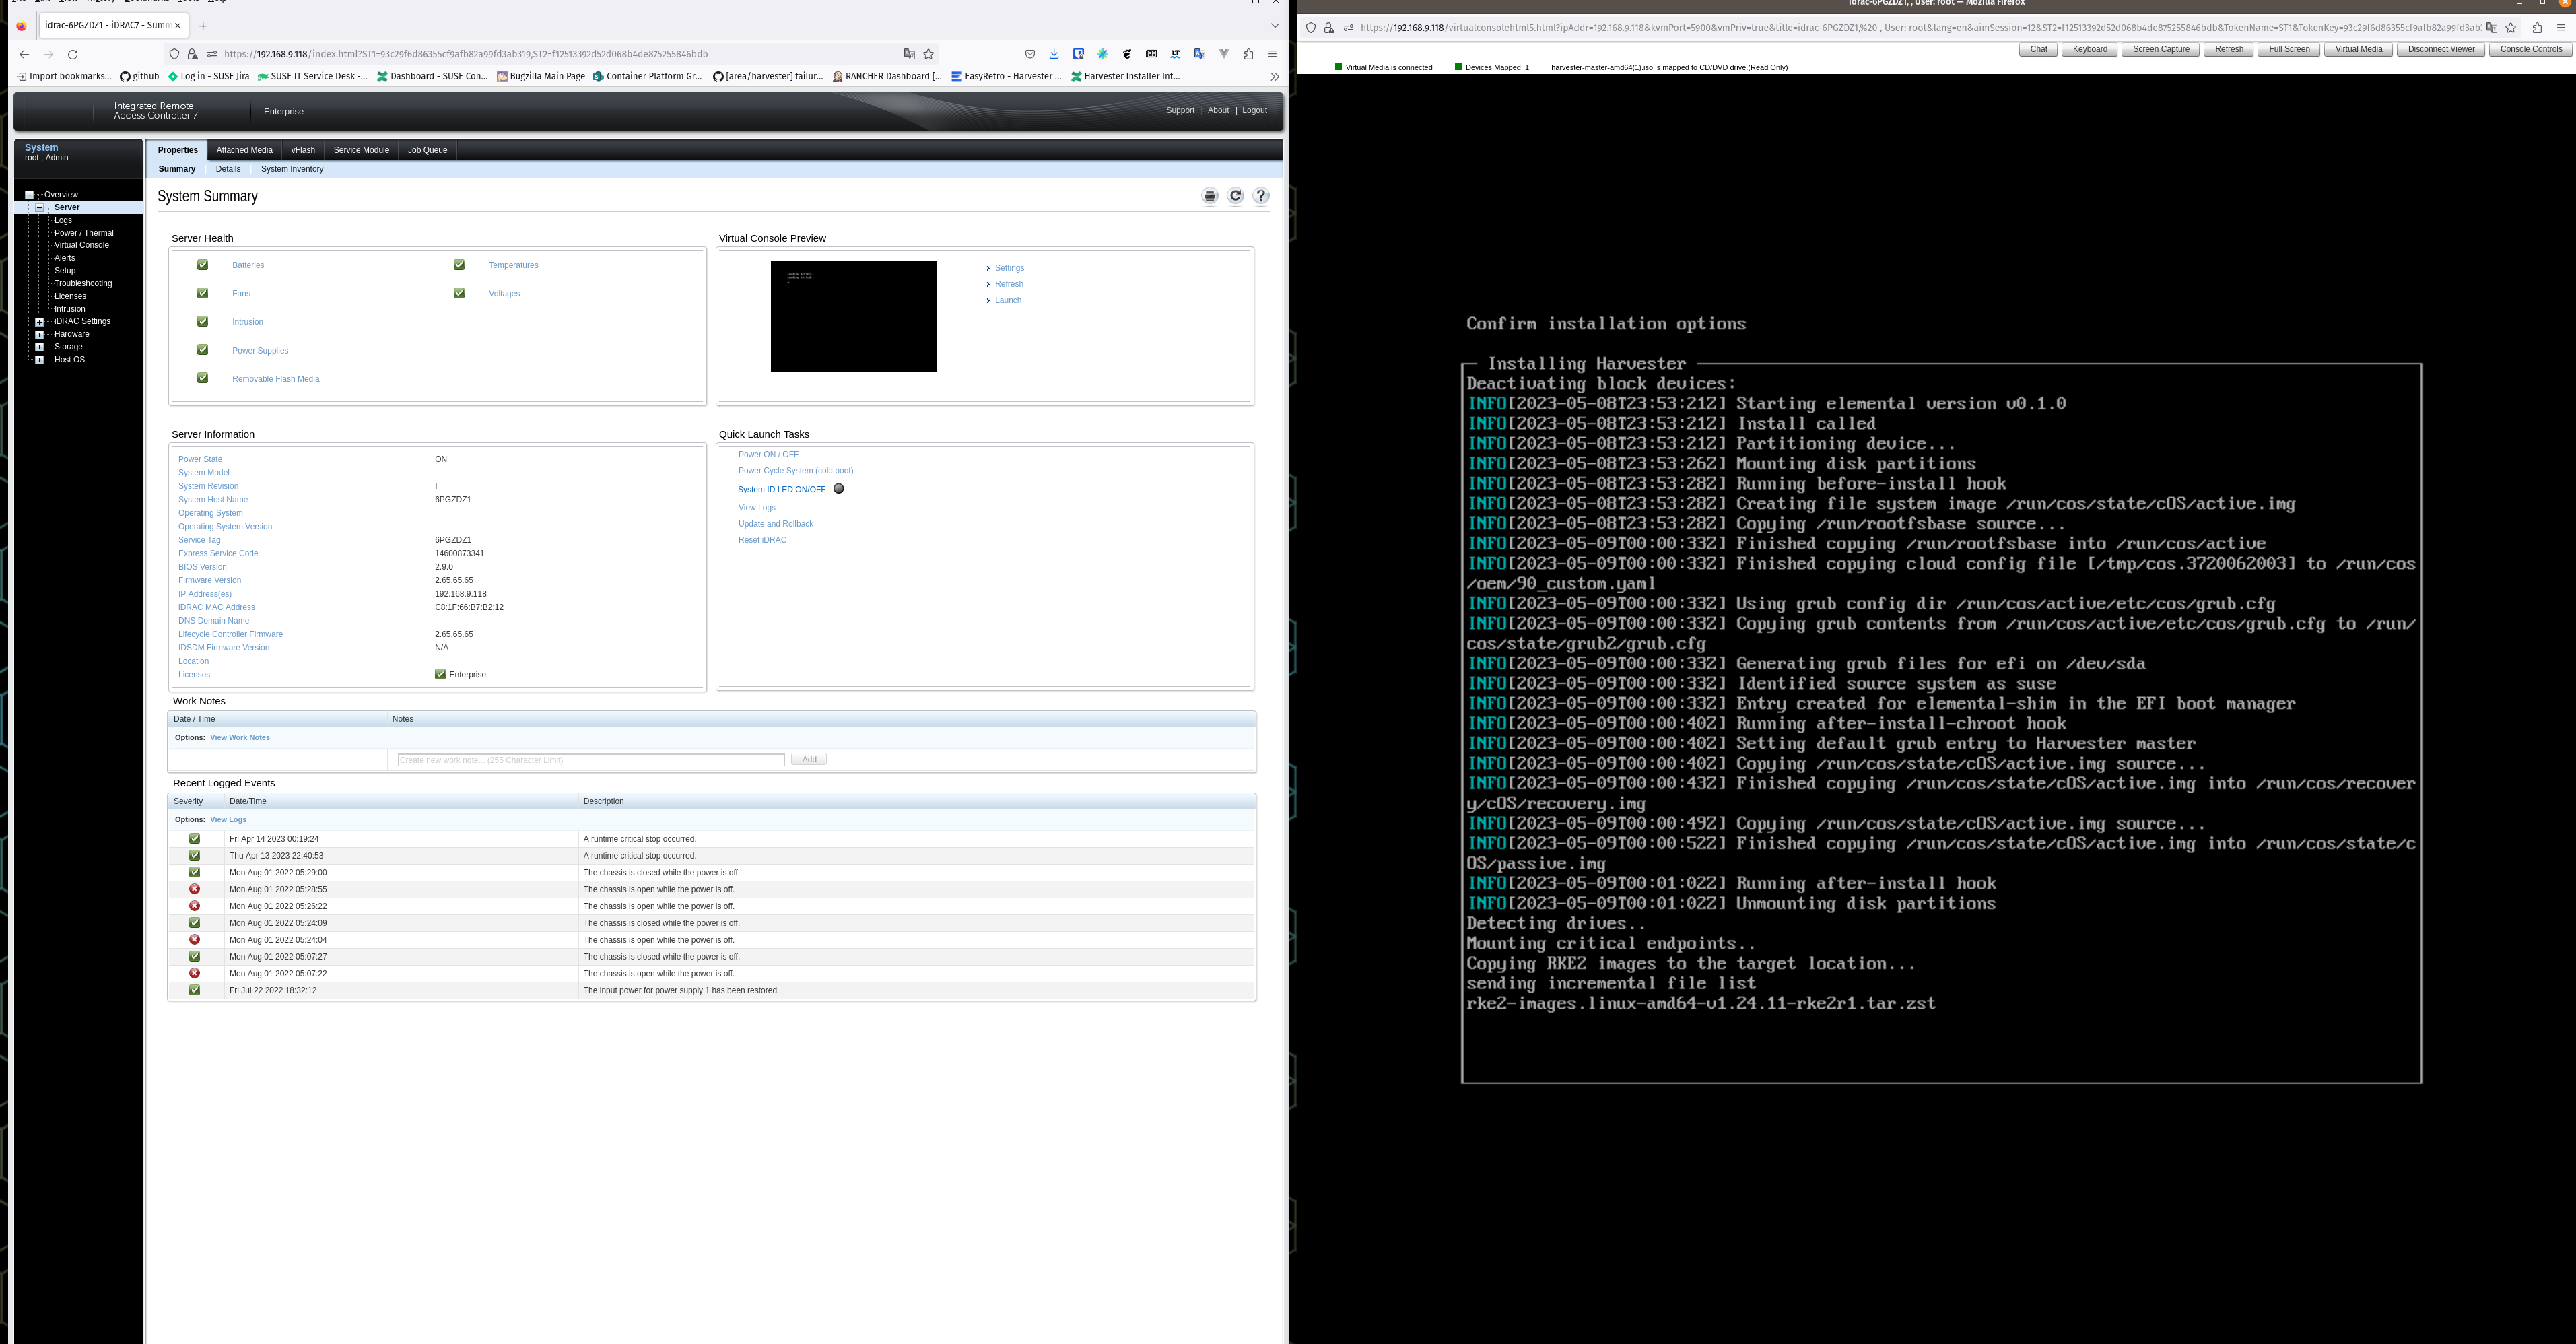2576x1344 pixels.
Task: Go back in the iDRAC browser window
Action: pyautogui.click(x=24, y=54)
